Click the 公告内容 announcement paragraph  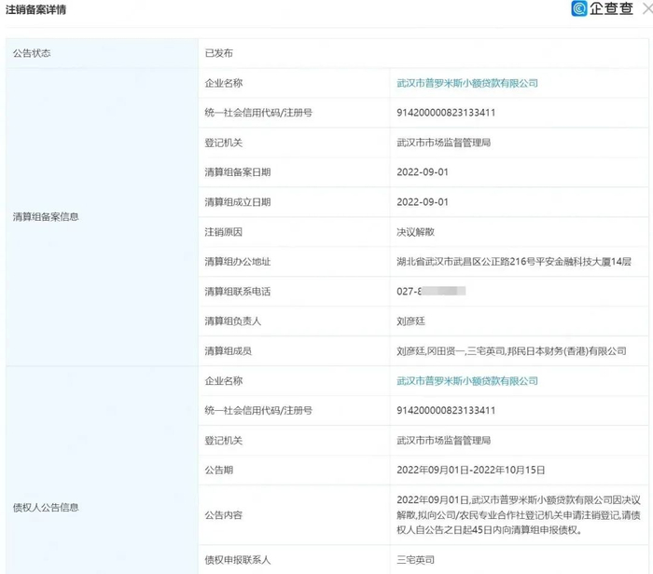(520, 515)
